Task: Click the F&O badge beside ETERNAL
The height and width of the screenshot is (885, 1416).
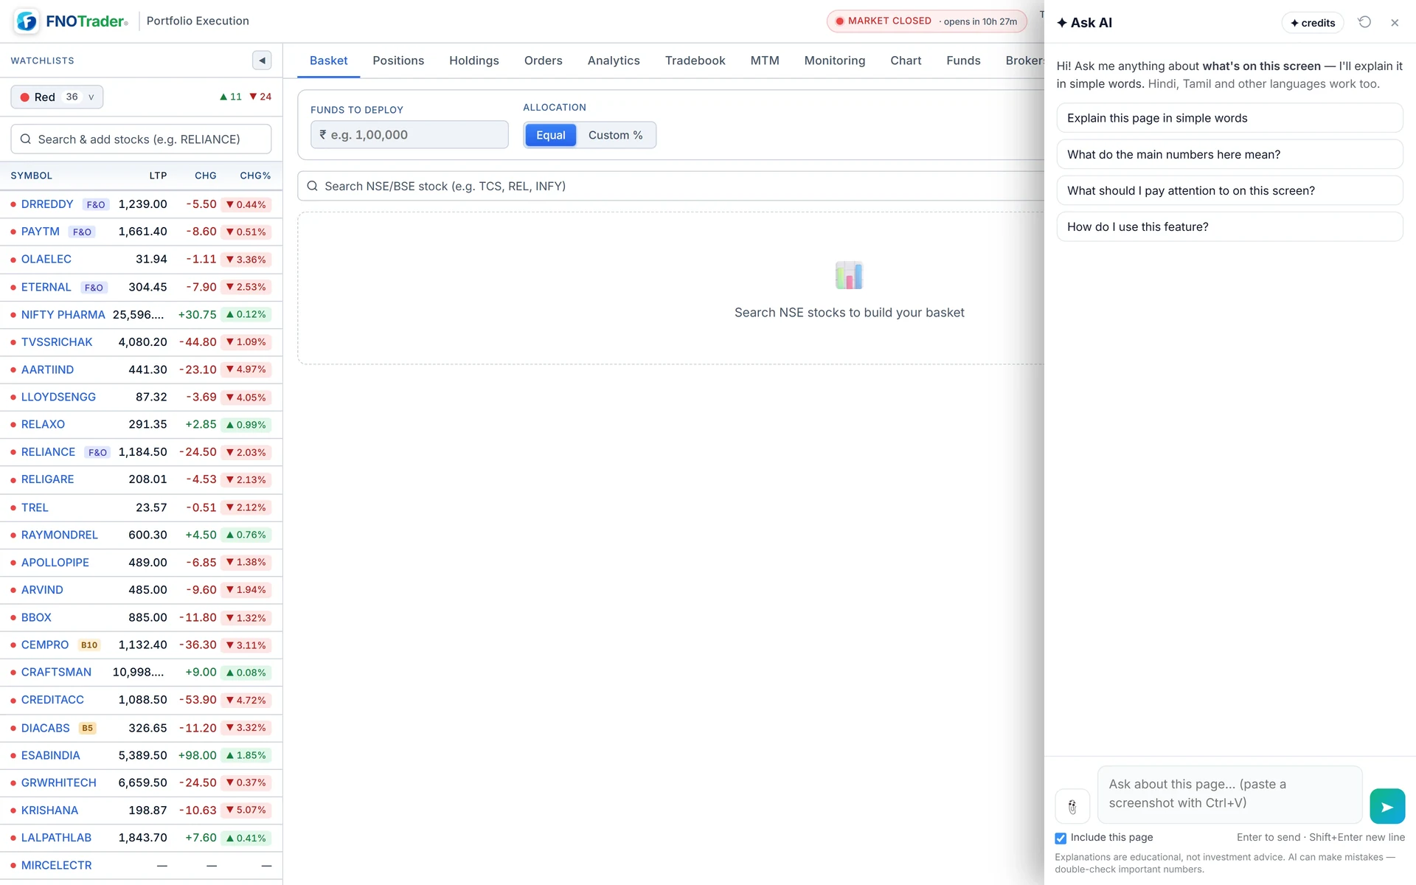Action: click(x=94, y=288)
